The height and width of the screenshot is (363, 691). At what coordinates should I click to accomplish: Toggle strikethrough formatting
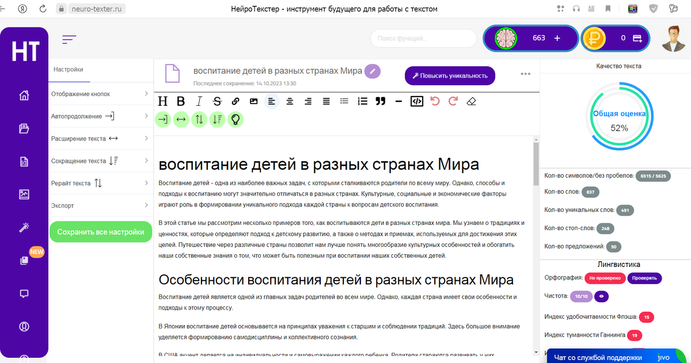pos(217,101)
